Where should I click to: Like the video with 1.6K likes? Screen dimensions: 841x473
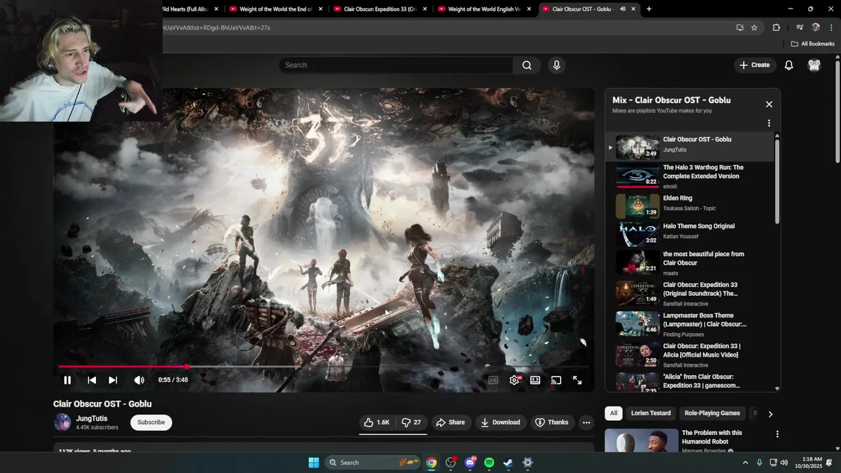pyautogui.click(x=377, y=422)
